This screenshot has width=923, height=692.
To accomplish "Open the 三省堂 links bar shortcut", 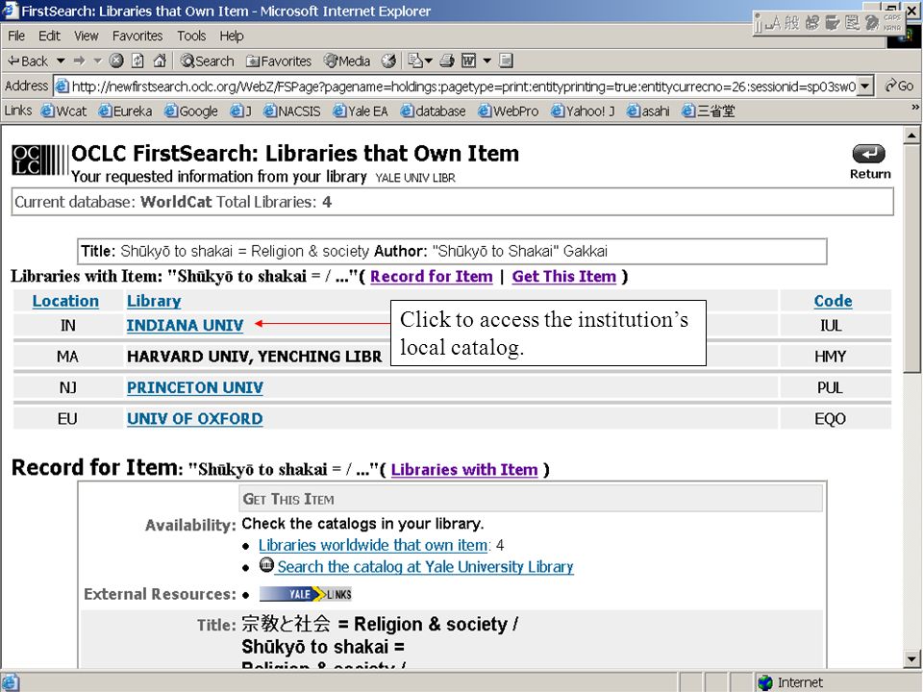I will click(709, 111).
